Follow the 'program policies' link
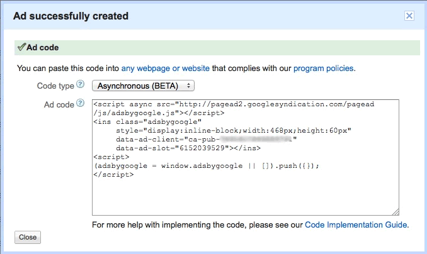This screenshot has height=254, width=427. click(324, 67)
